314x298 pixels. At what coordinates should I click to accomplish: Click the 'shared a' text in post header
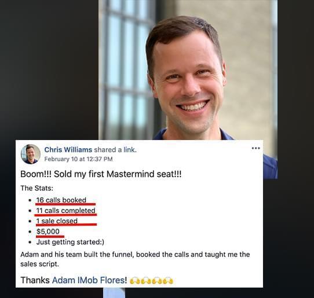pos(108,150)
